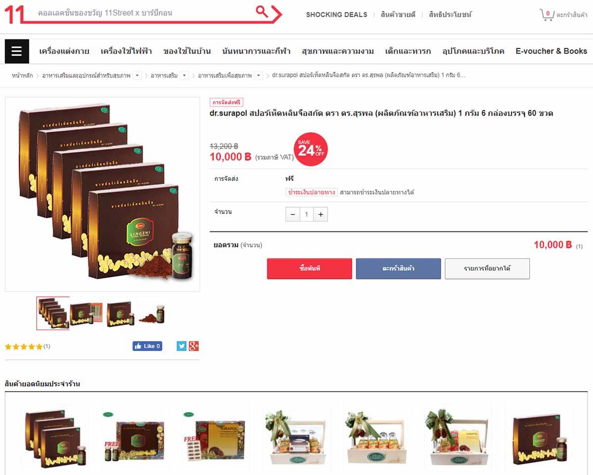Click the search input field
The image size is (593, 475).
pos(143,13)
